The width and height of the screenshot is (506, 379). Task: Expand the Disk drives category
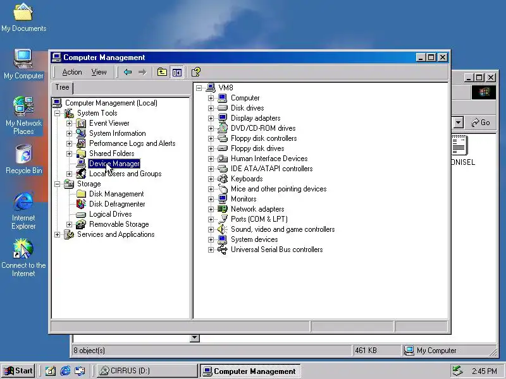211,108
